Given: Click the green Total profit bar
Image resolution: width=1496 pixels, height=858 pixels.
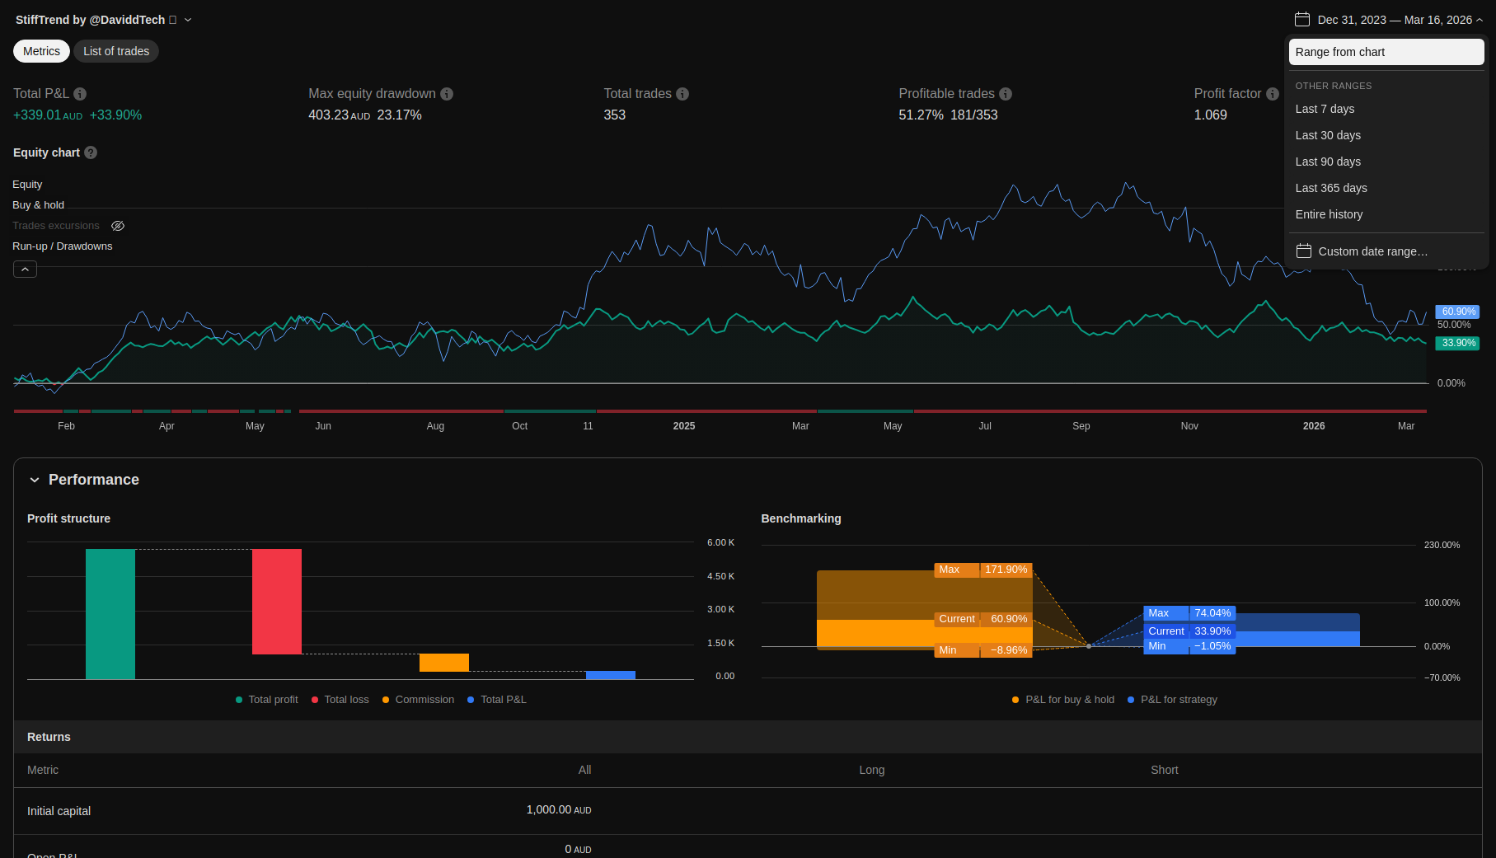Looking at the screenshot, I should (x=110, y=614).
